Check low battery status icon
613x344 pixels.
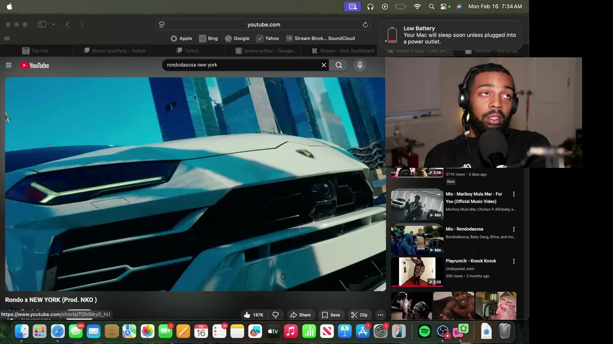coord(400,7)
